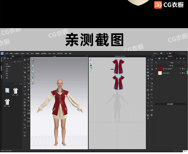Click the first small icon on Nylon_Matte row

click(x=180, y=73)
